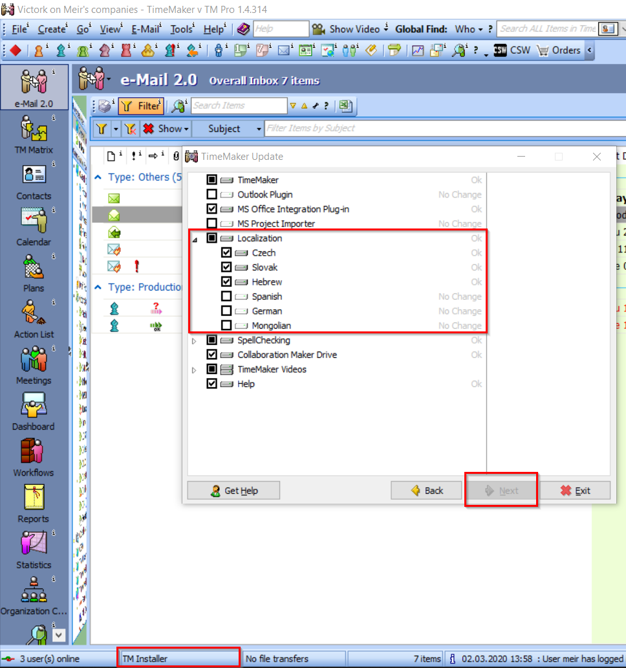This screenshot has height=668, width=626.
Task: Open the Create menu
Action: pos(52,29)
